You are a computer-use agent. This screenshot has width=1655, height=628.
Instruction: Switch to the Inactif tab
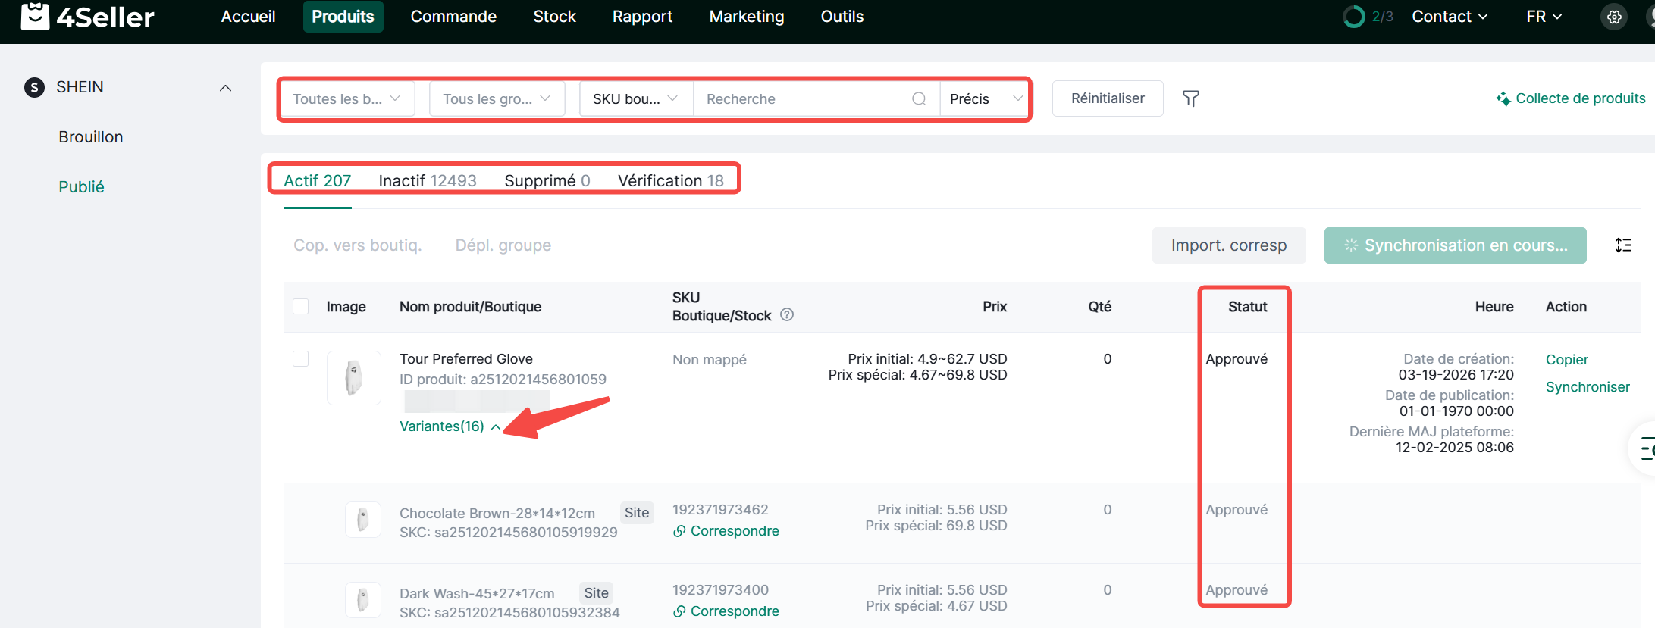pos(427,181)
